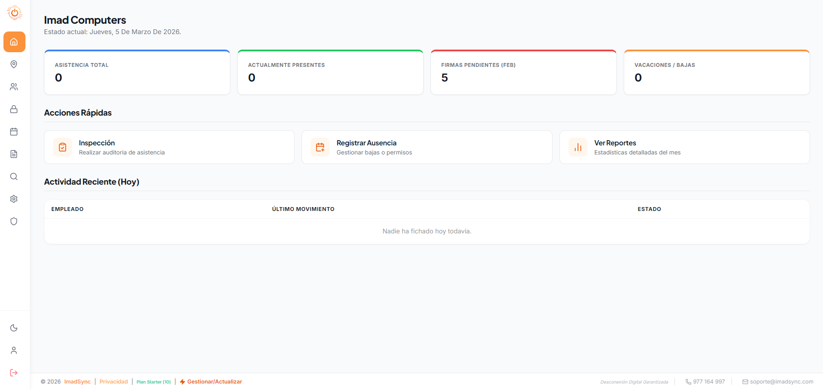This screenshot has width=823, height=390.
Task: Open the Firmas Pendientes card
Action: (x=523, y=72)
